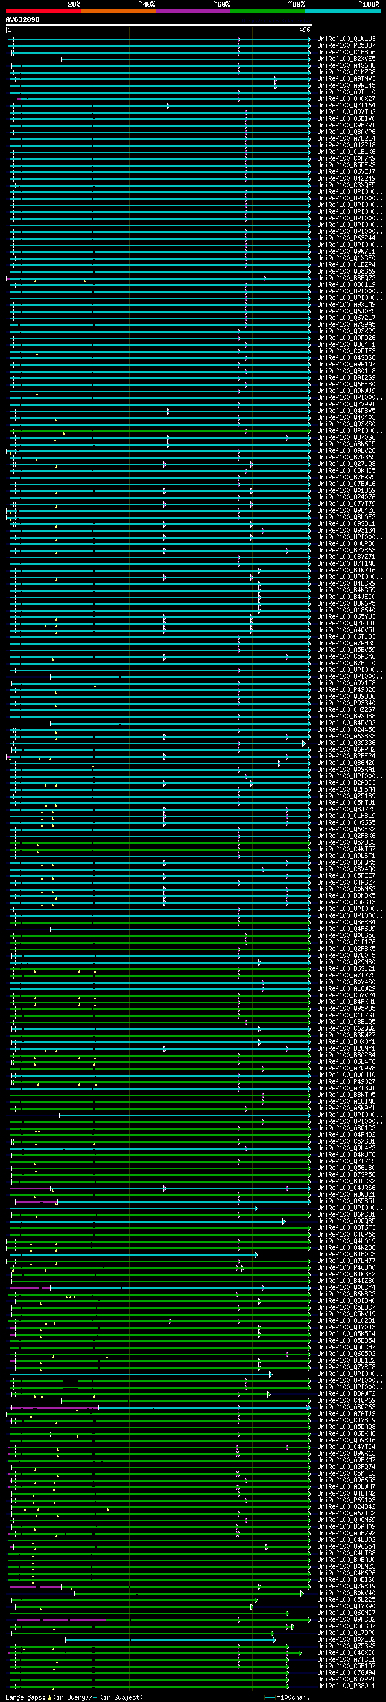Viewport: 386px width, 1702px height.
Task: Select hit label UniRef100_A9TNV3
Action: coord(346,78)
